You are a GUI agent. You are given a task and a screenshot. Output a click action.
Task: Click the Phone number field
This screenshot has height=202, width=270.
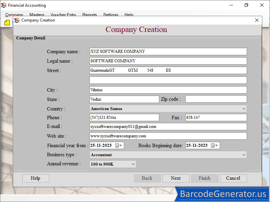point(124,117)
